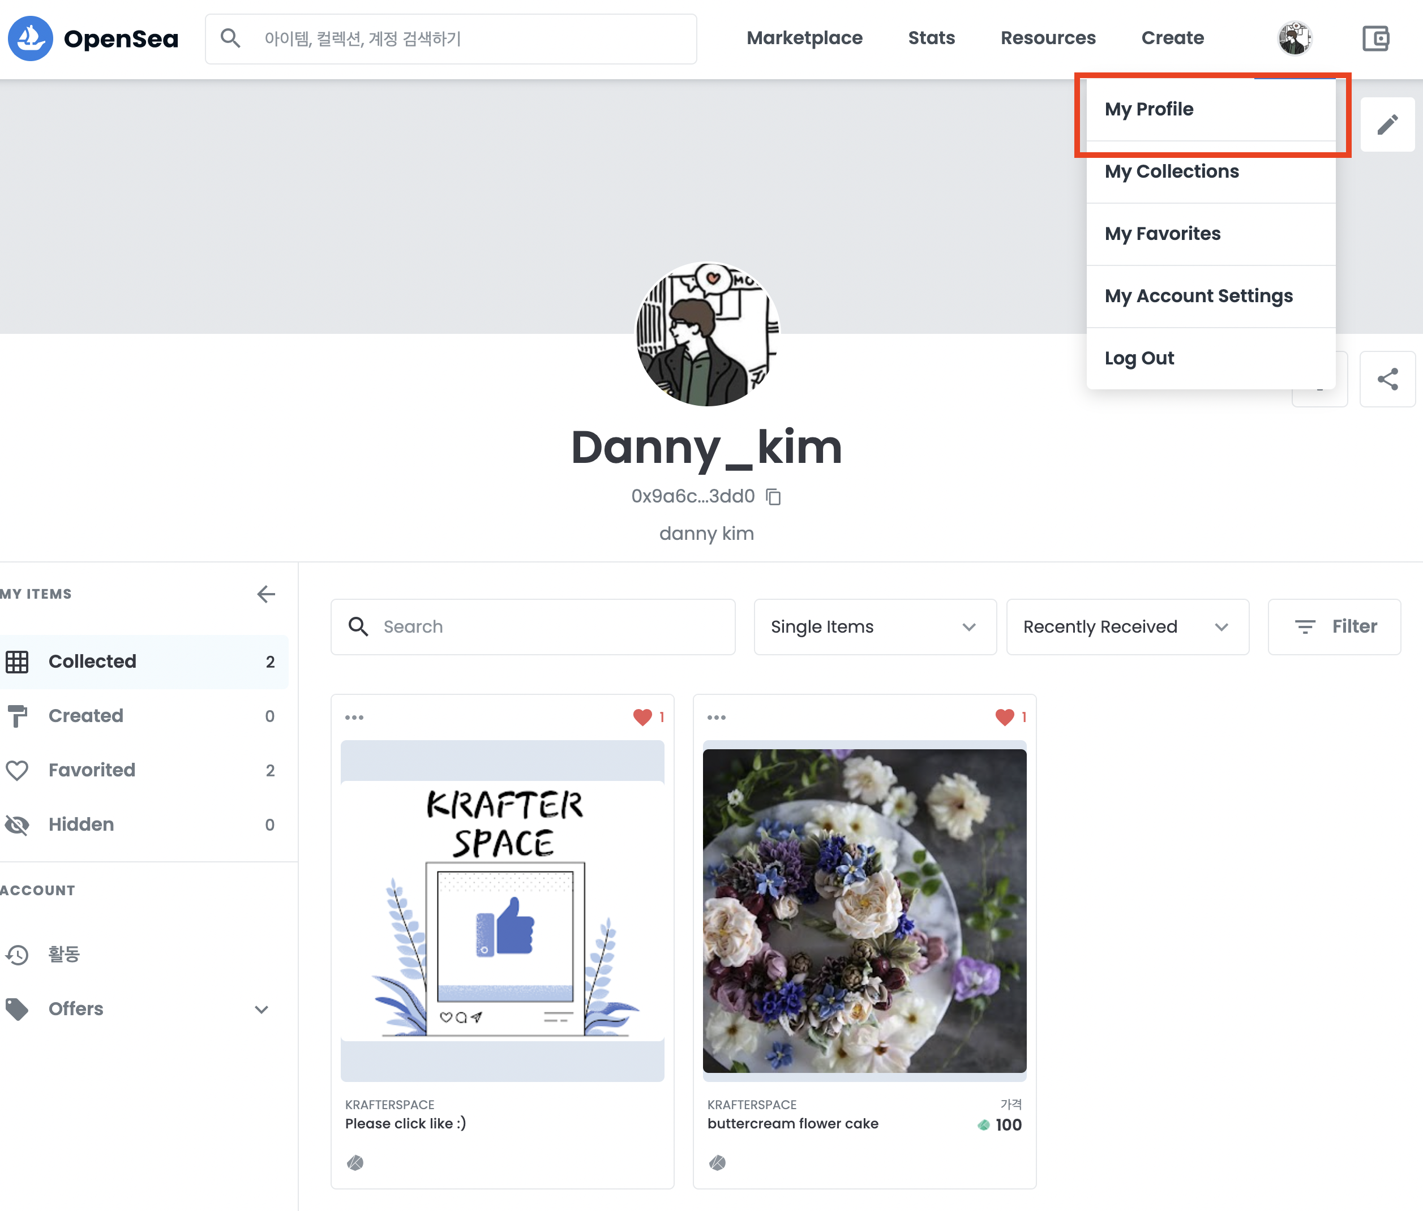Toggle favorite heart on Please click like card
1423x1211 pixels.
[642, 718]
